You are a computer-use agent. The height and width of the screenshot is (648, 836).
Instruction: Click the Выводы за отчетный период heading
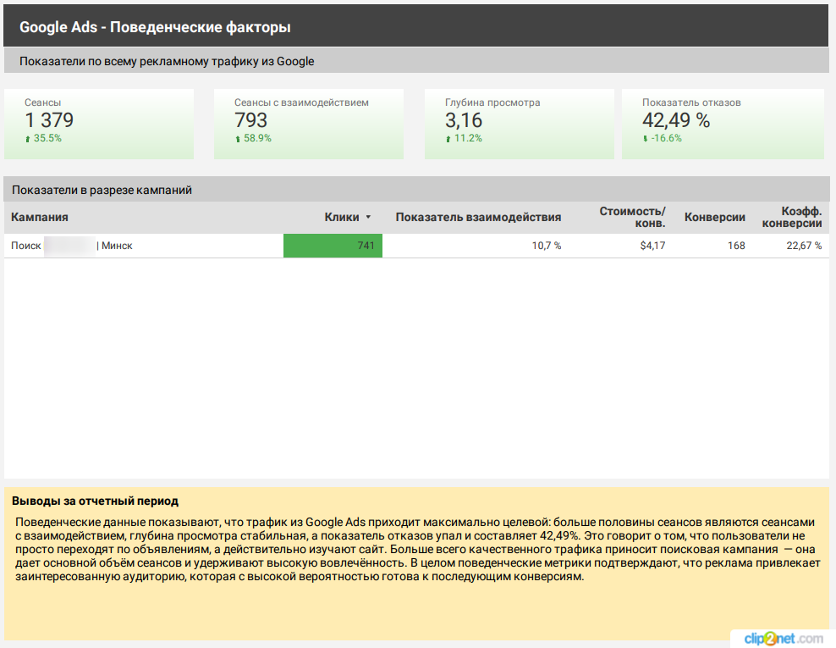tap(95, 501)
